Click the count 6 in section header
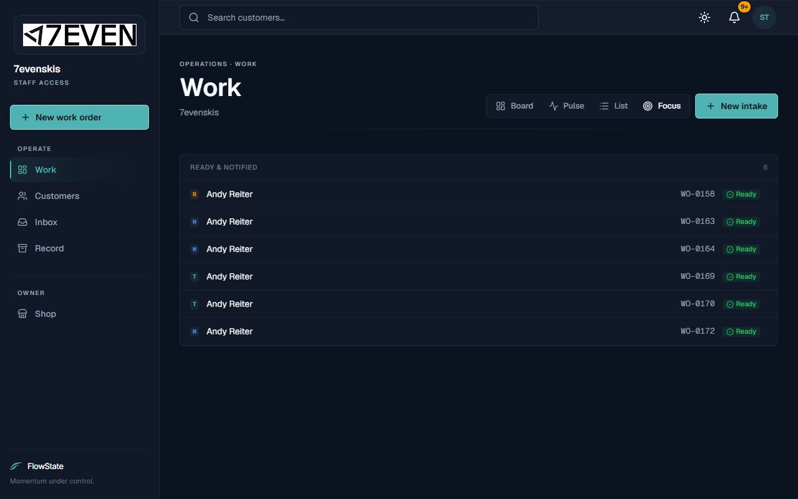The width and height of the screenshot is (798, 499). point(766,167)
